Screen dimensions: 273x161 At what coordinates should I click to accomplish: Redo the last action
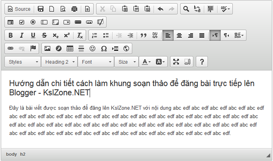coord(172,9)
